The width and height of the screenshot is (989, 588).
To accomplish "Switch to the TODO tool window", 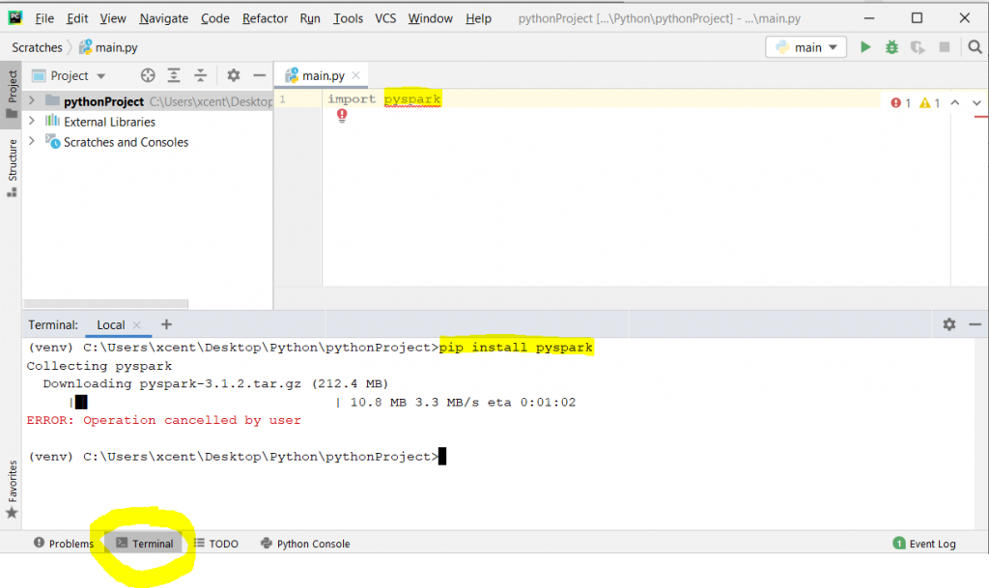I will tap(214, 544).
